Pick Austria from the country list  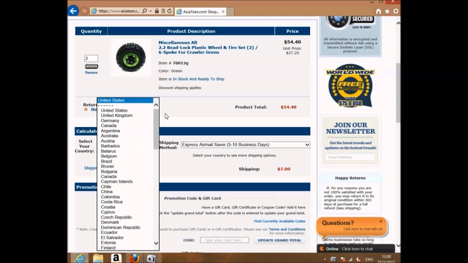tap(108, 141)
